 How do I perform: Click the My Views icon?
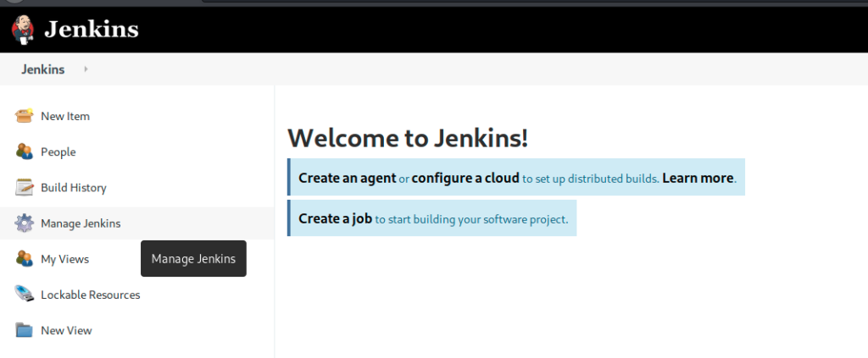24,259
